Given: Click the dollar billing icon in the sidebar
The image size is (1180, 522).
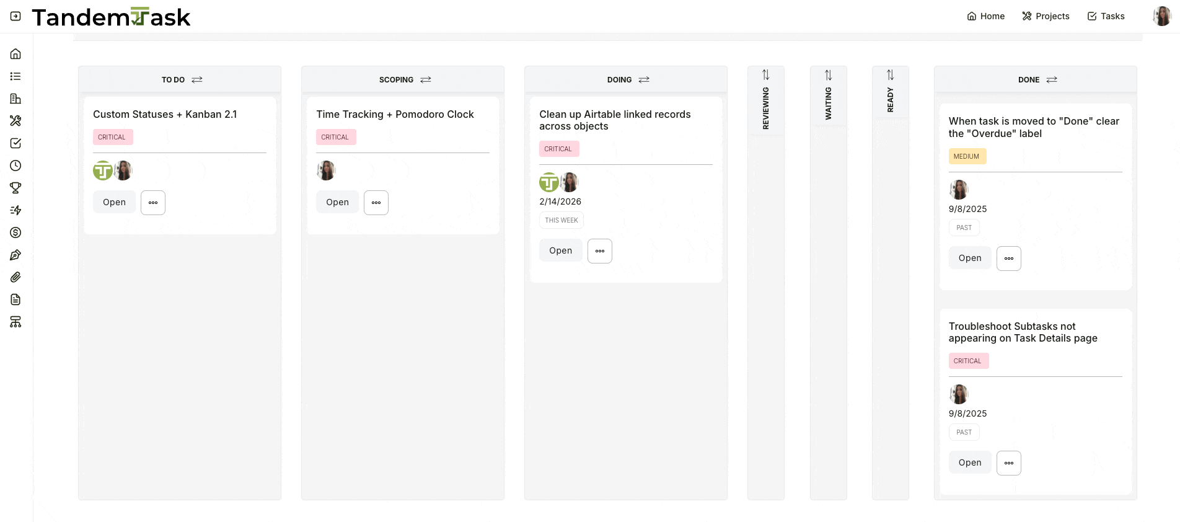Looking at the screenshot, I should click(x=15, y=232).
